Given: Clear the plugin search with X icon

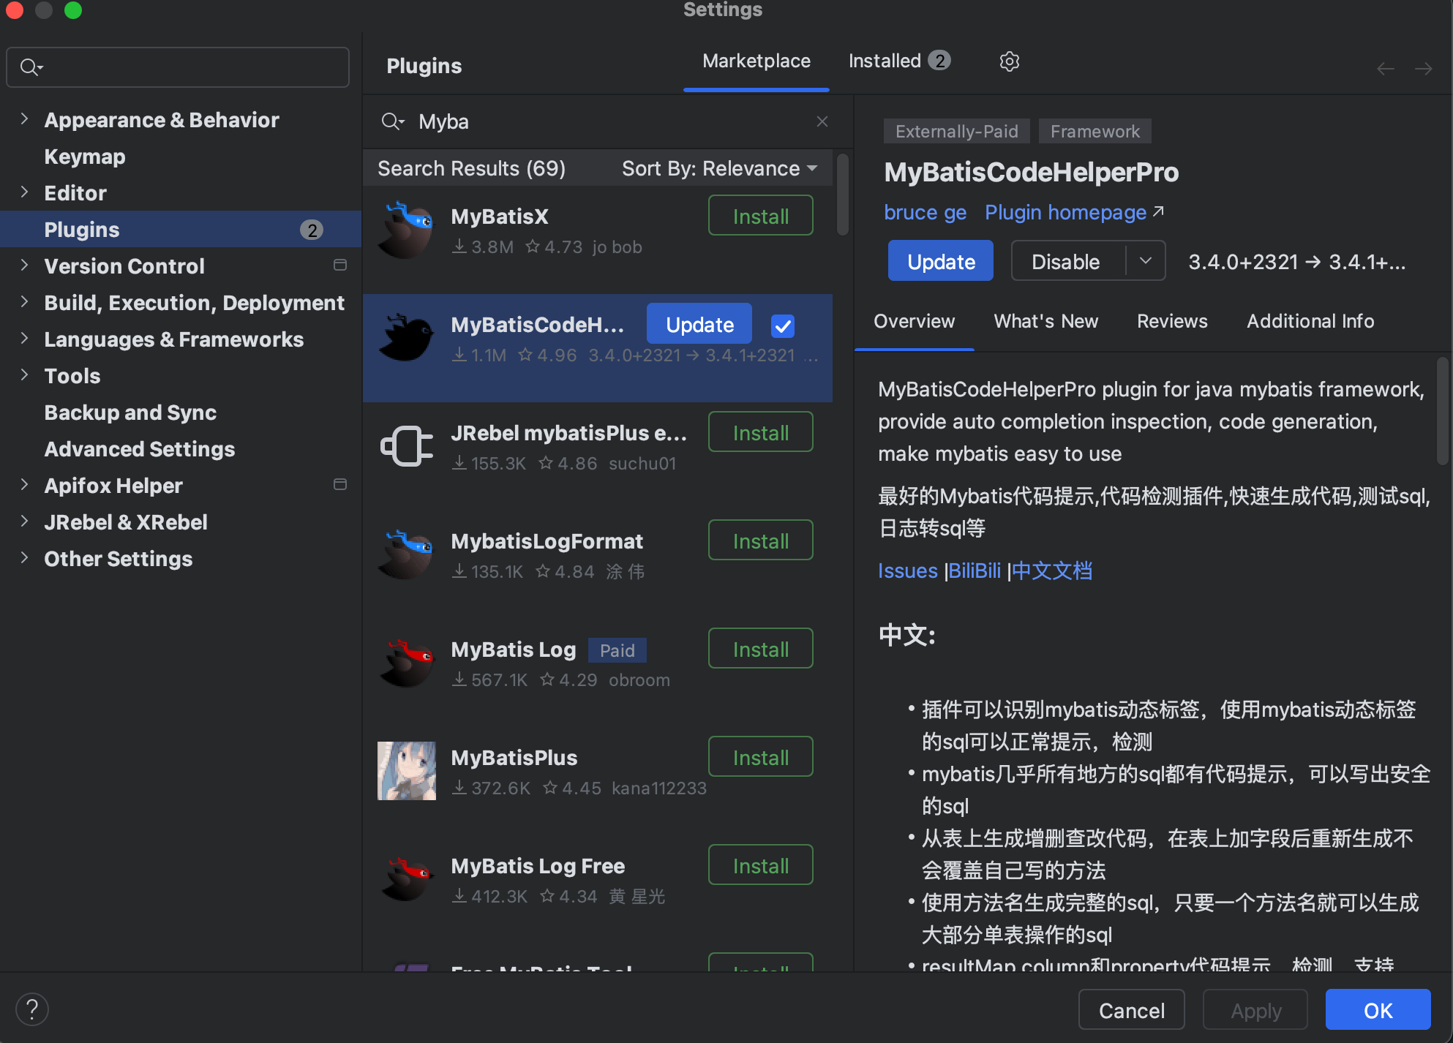Looking at the screenshot, I should point(822,121).
